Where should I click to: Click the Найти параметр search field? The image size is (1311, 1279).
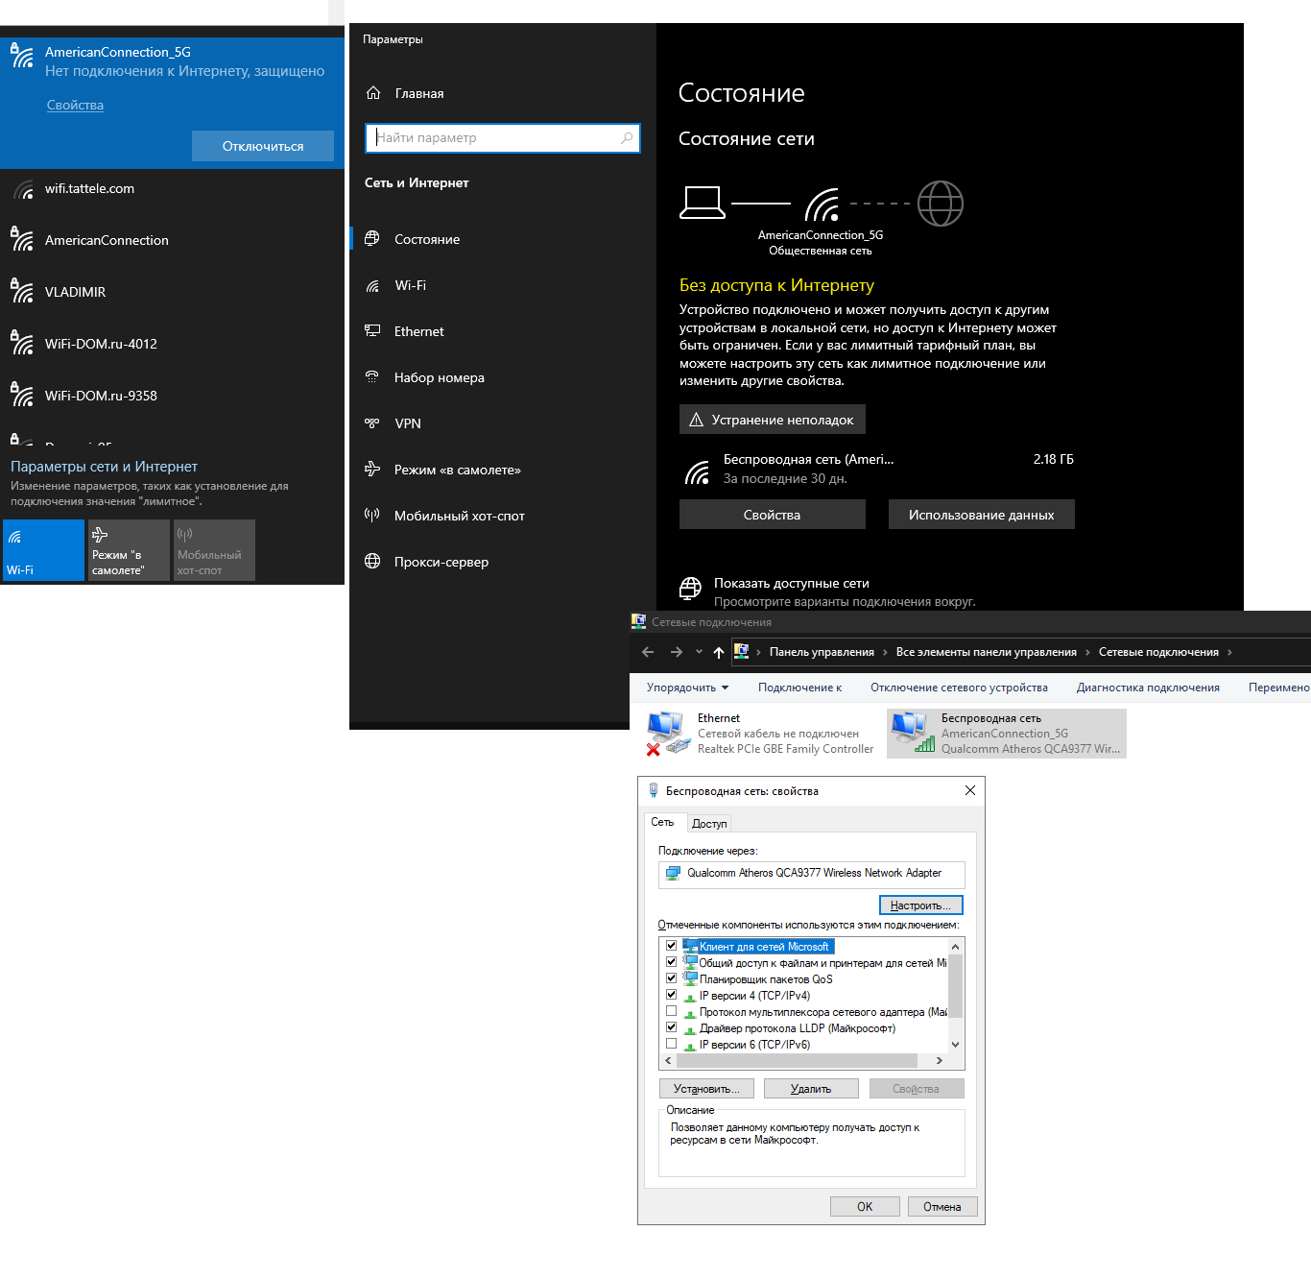tap(503, 138)
